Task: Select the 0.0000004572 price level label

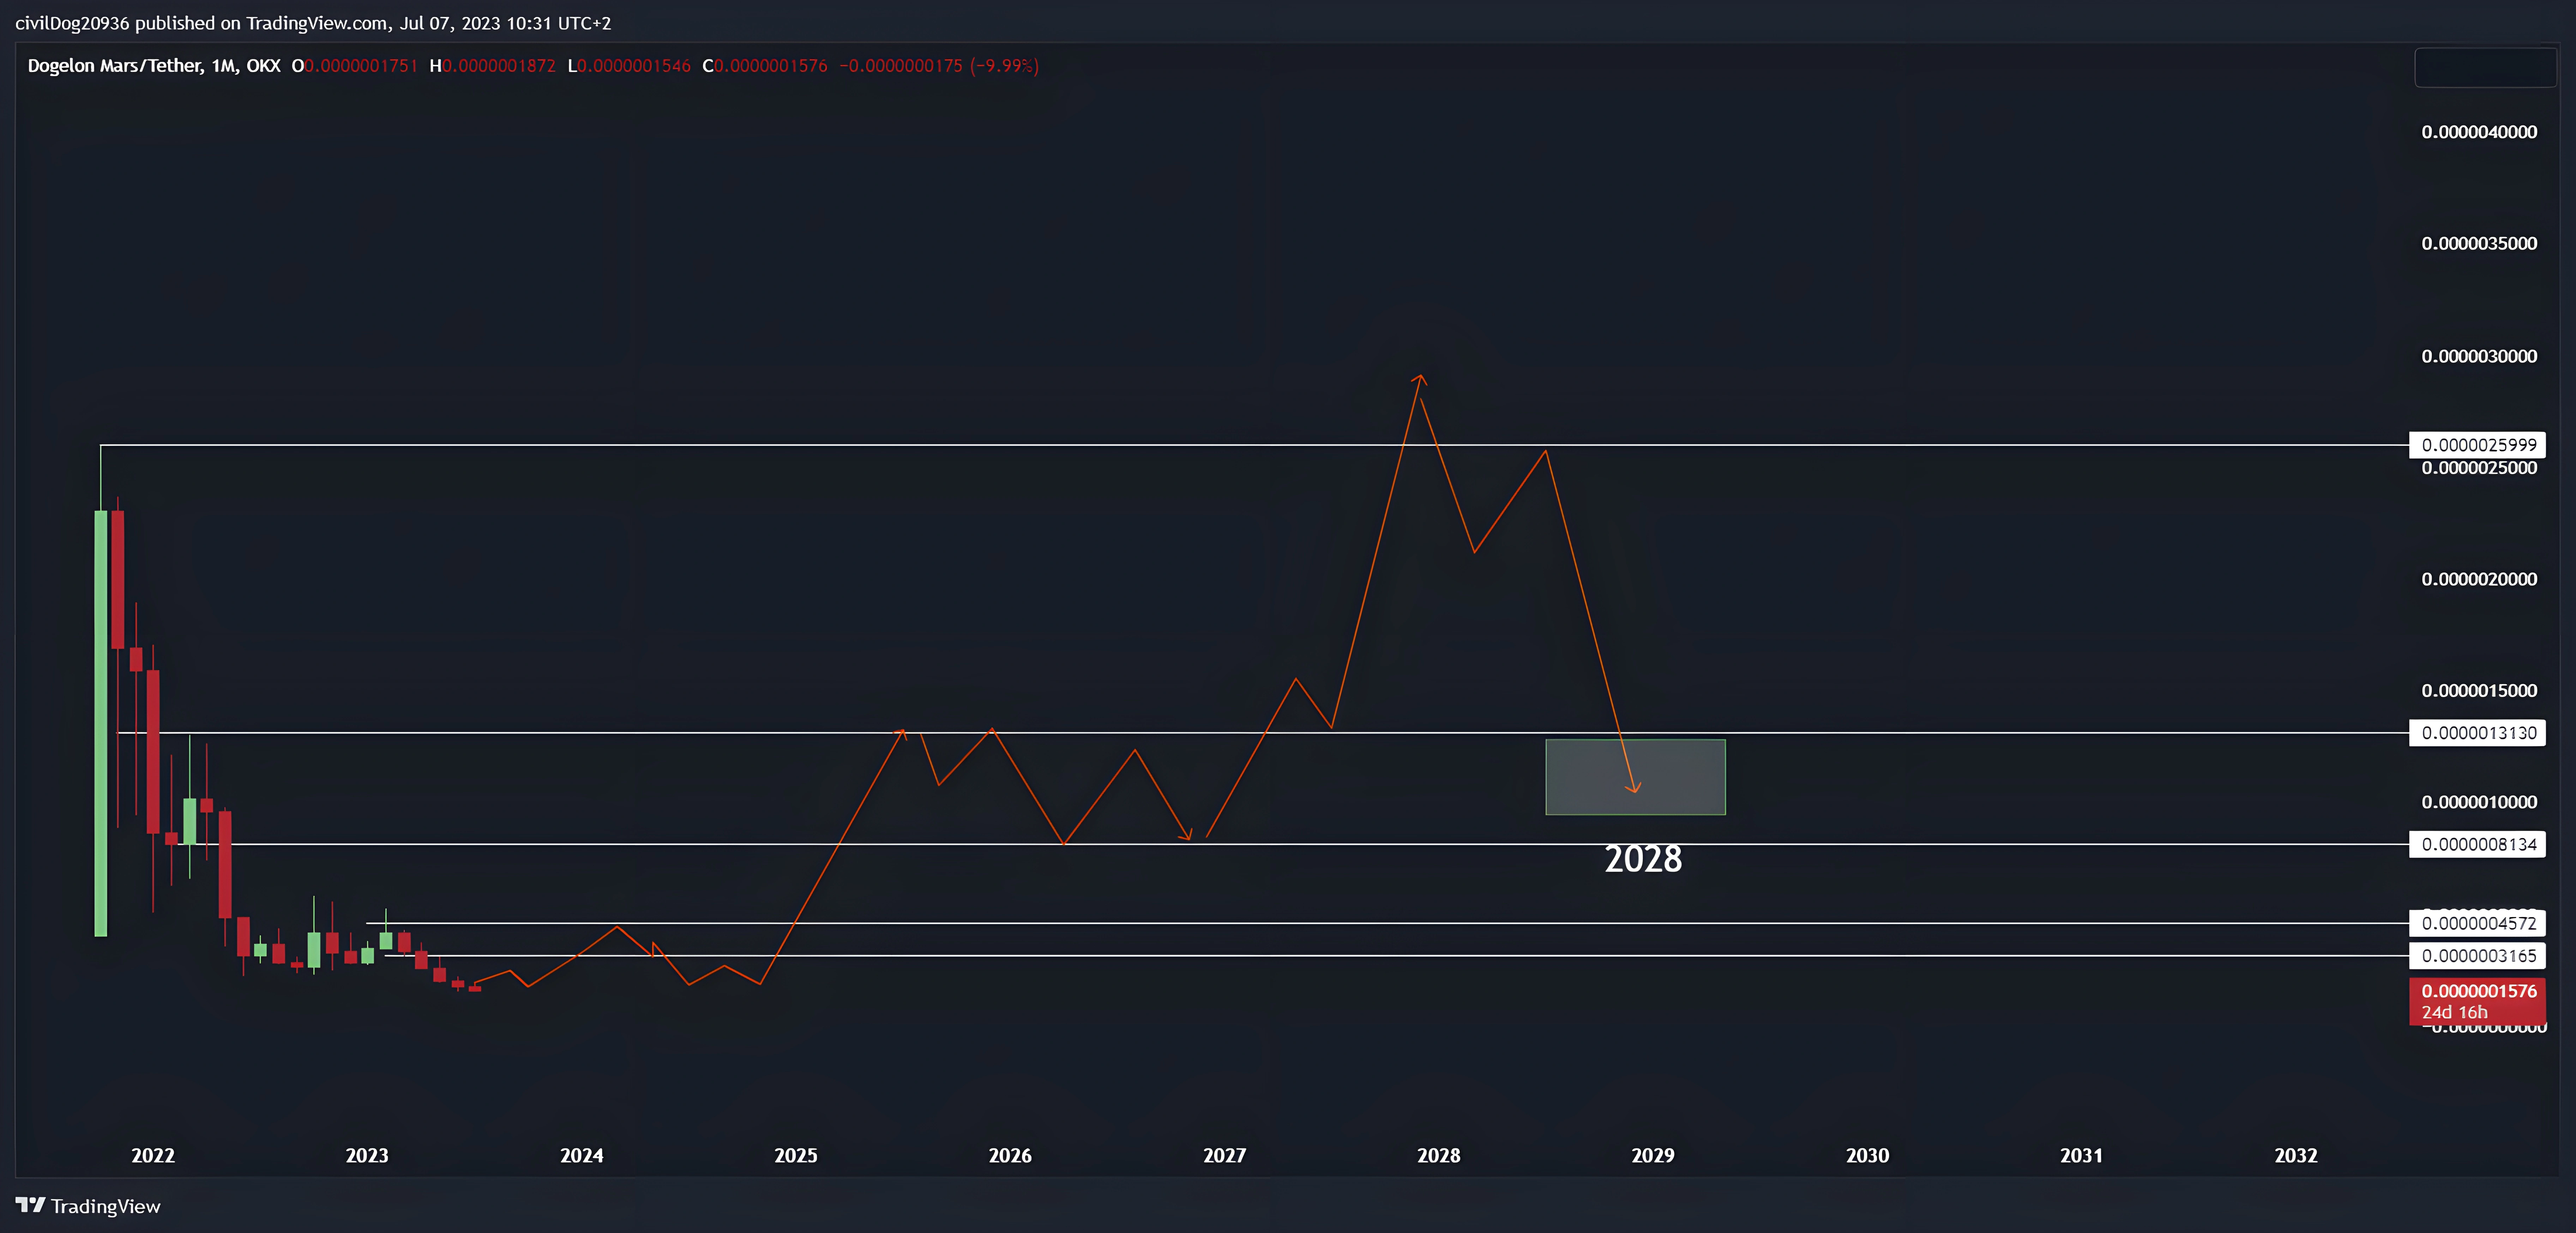Action: pos(2477,923)
